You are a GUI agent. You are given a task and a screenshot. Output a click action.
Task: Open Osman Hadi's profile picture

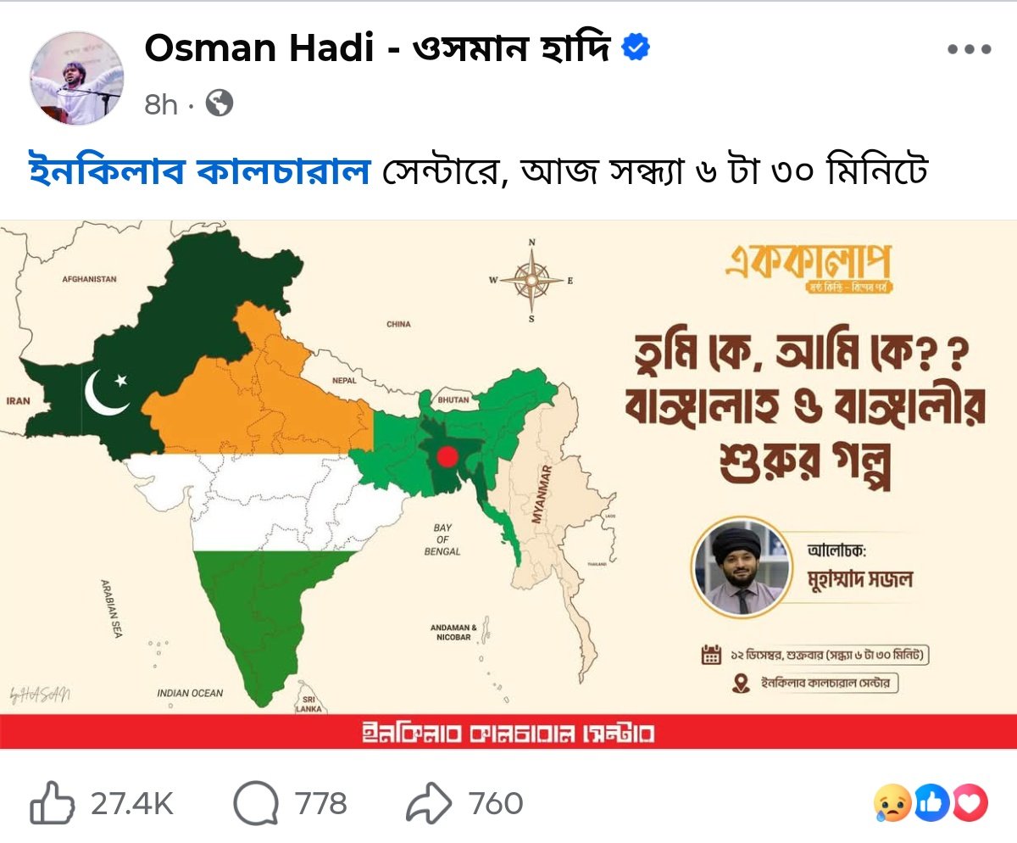pos(79,68)
